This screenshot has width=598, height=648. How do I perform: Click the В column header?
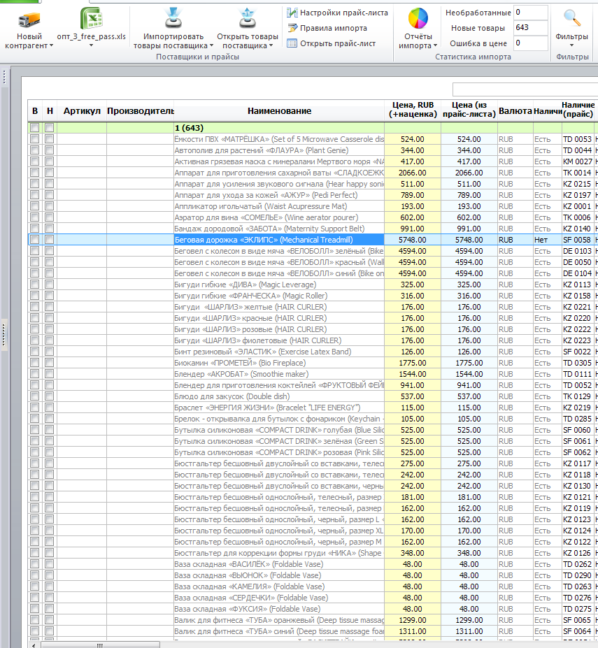[35, 110]
